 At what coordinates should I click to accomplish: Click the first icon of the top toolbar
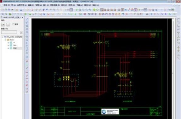pos(3,10)
